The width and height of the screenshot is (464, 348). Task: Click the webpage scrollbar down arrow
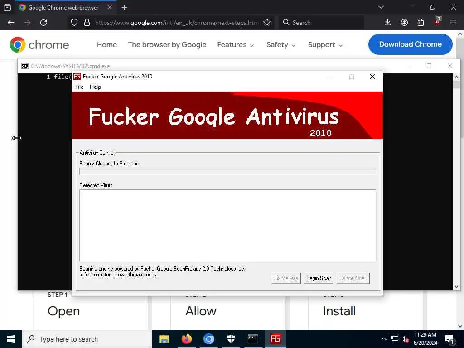[460, 326]
